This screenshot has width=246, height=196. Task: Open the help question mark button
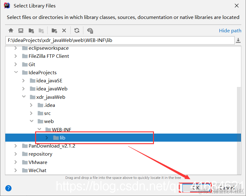point(8,188)
